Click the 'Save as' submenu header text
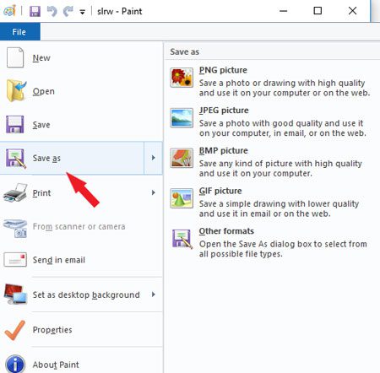380x373 pixels. (184, 51)
